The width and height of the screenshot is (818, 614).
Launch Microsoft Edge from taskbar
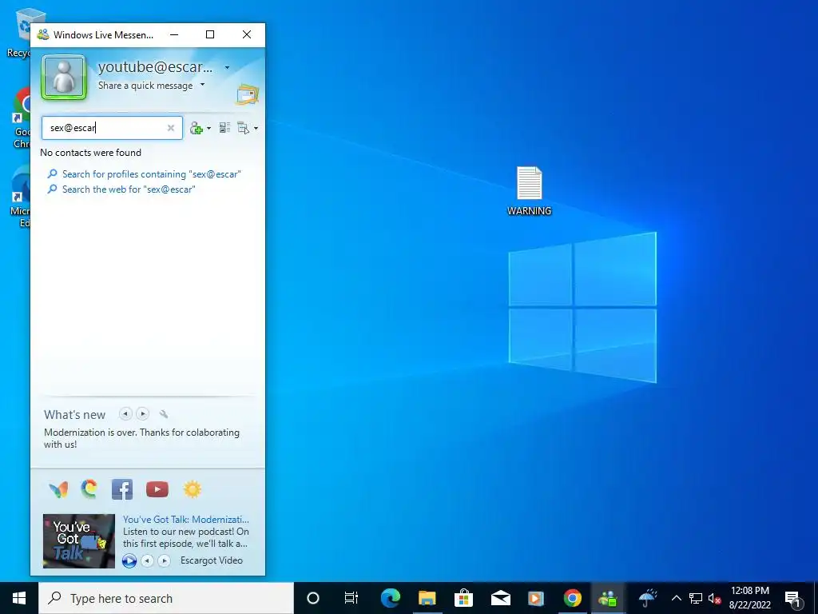tap(390, 598)
